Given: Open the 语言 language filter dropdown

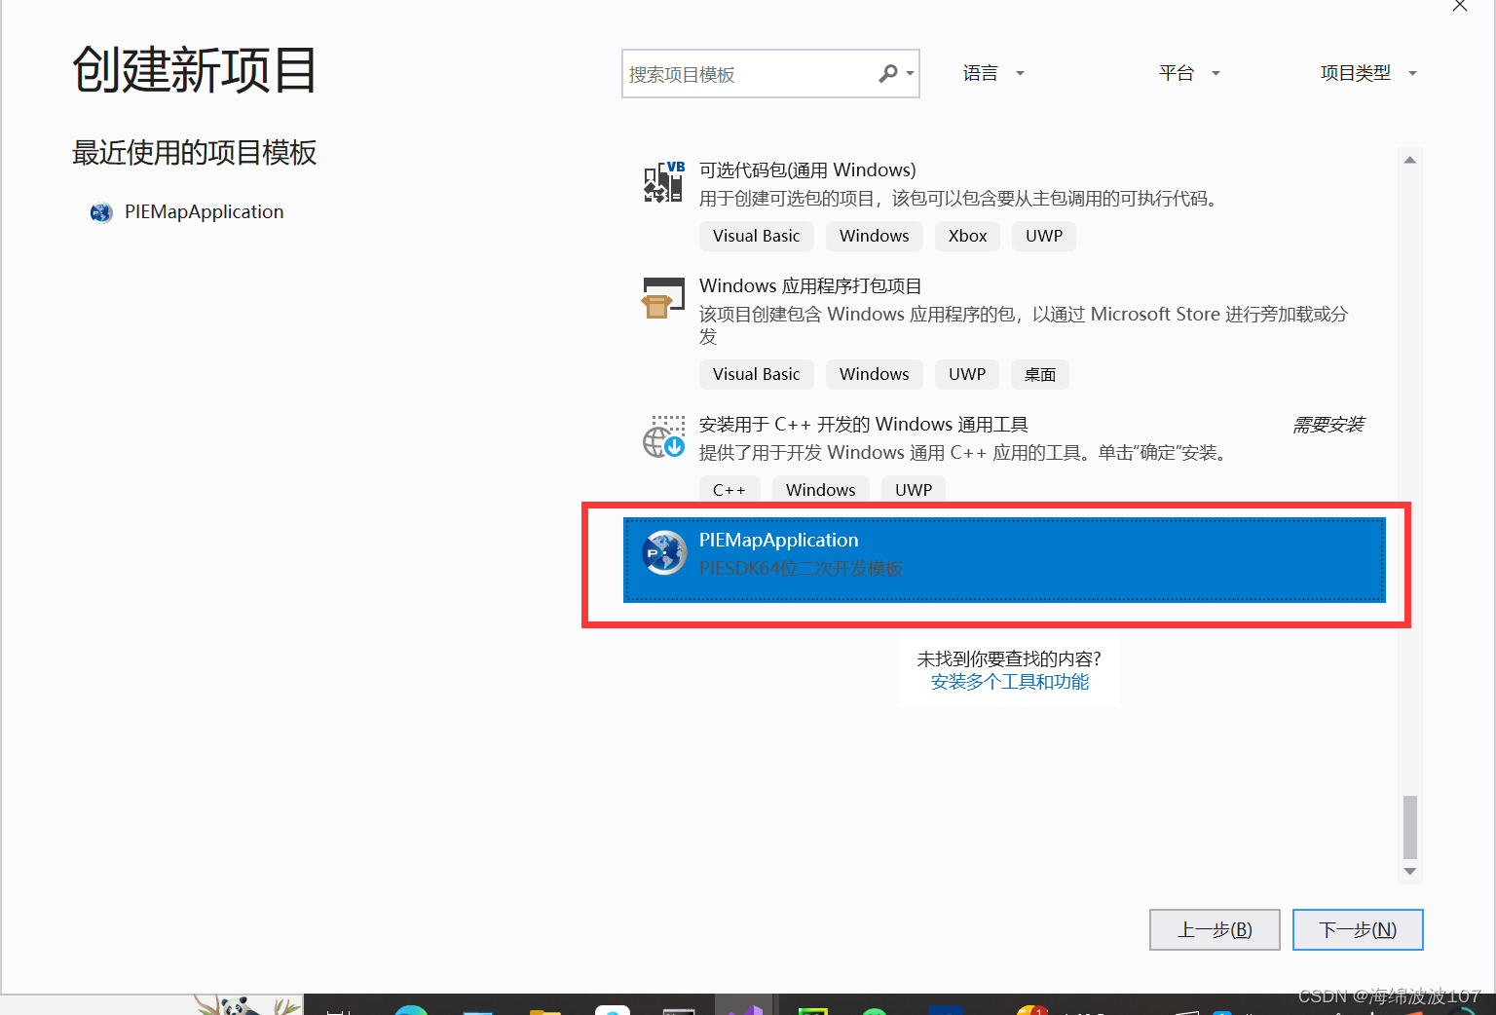Looking at the screenshot, I should (993, 73).
